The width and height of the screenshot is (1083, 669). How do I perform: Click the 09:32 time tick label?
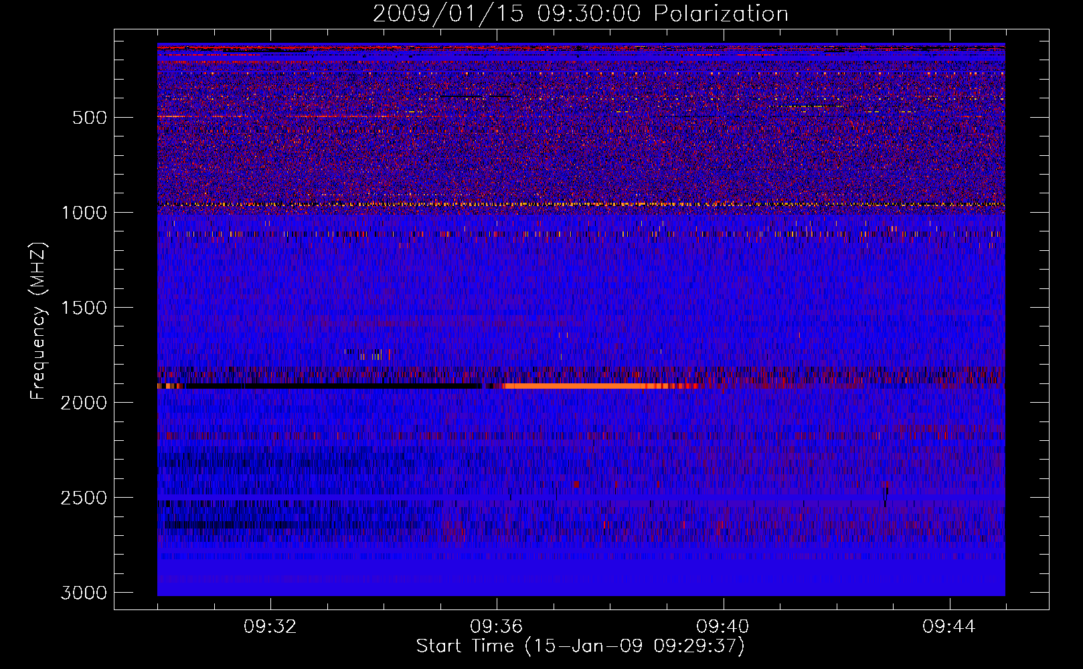pyautogui.click(x=270, y=627)
